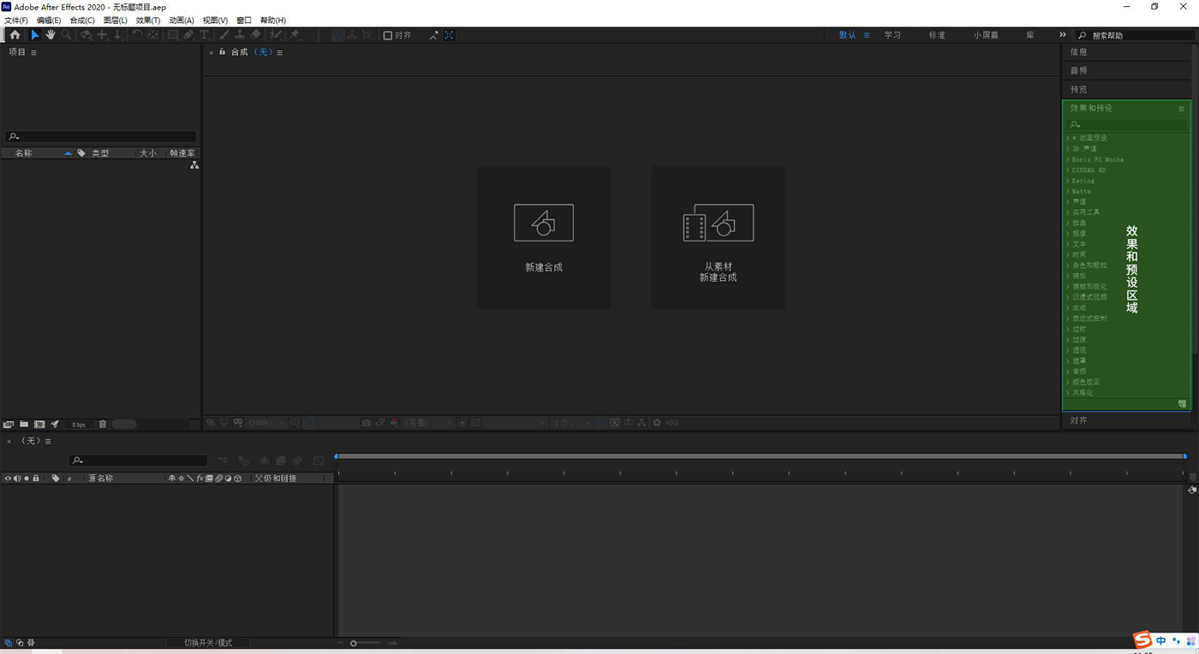This screenshot has height=654, width=1199.
Task: Switch to the 学习 workspace tab
Action: [x=892, y=35]
